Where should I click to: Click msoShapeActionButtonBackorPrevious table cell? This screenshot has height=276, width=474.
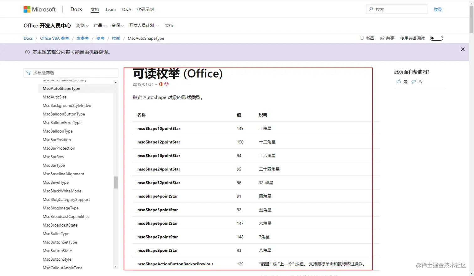click(175, 264)
